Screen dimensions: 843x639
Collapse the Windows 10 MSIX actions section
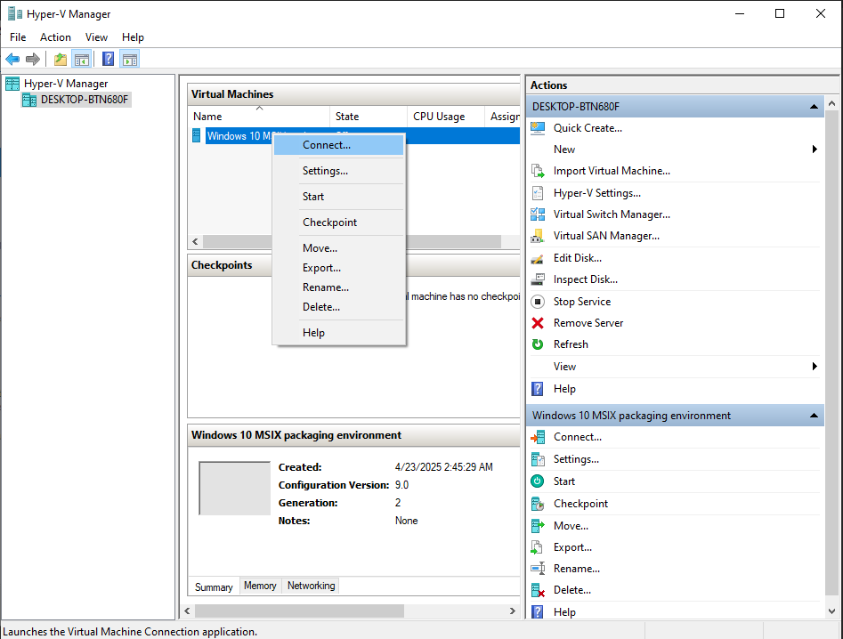[x=814, y=416]
